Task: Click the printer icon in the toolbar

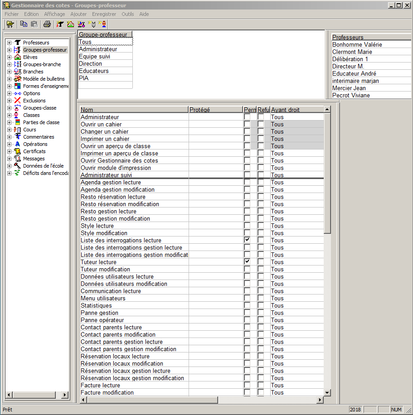Action: (x=47, y=24)
